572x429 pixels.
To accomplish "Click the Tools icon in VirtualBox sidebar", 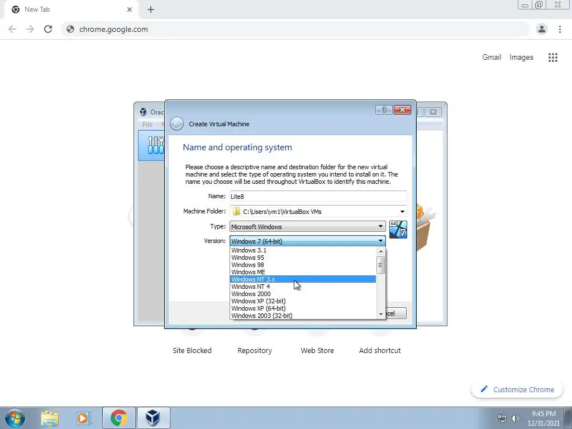I will pos(155,145).
